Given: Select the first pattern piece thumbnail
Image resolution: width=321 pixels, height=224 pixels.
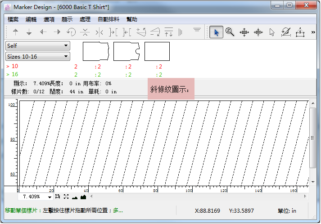Looking at the screenshot, I should [x=96, y=51].
